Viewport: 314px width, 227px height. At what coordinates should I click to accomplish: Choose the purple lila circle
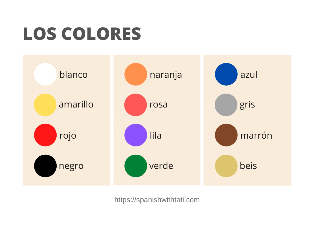[136, 135]
